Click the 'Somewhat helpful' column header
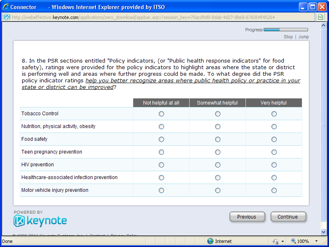The height and width of the screenshot is (247, 329). click(x=218, y=103)
